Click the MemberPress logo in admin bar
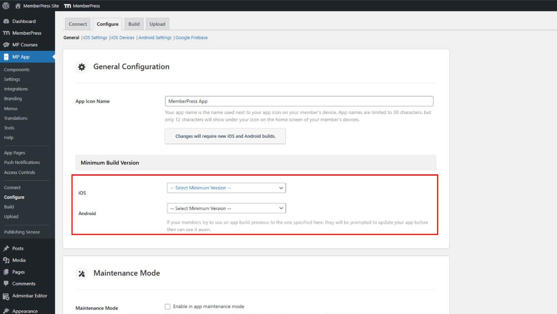Image resolution: width=557 pixels, height=314 pixels. pyautogui.click(x=67, y=6)
